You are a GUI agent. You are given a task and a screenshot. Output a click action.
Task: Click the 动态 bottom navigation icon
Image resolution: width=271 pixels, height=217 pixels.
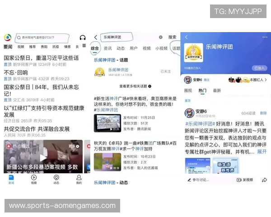(x=56, y=179)
